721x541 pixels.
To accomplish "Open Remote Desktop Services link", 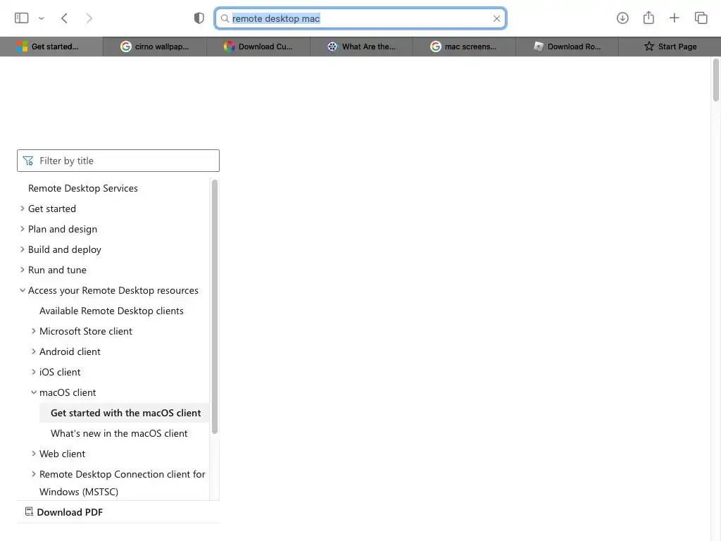I will click(x=83, y=188).
